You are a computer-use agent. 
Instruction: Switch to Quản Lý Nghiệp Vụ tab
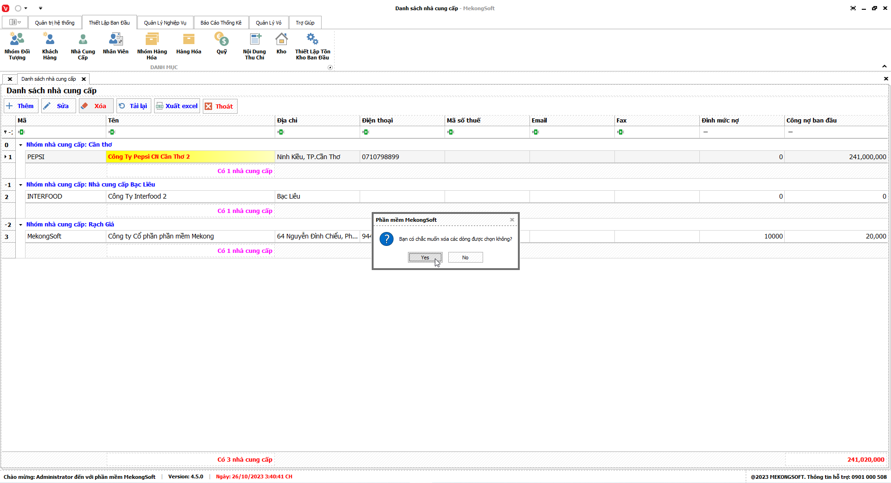point(165,23)
